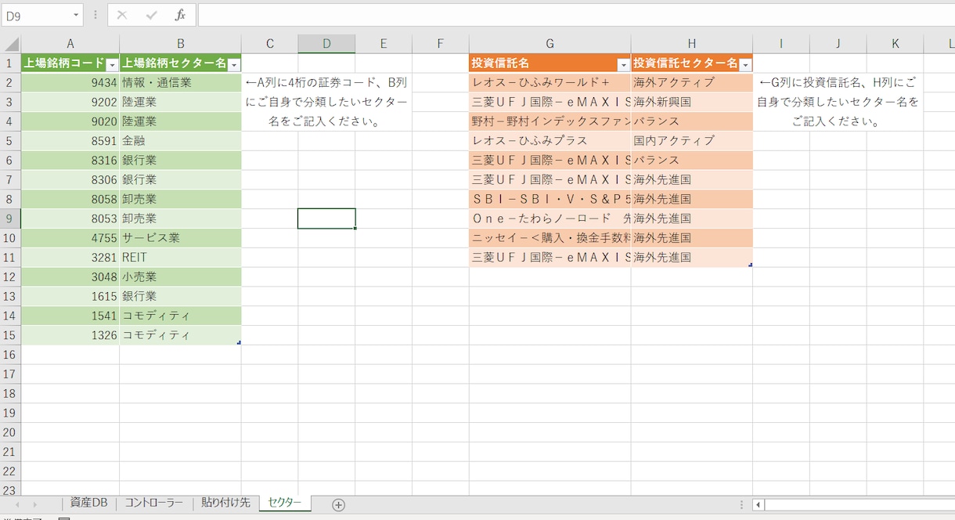Click the サービス業 cell
Screen dimensions: 955x520
[180, 238]
